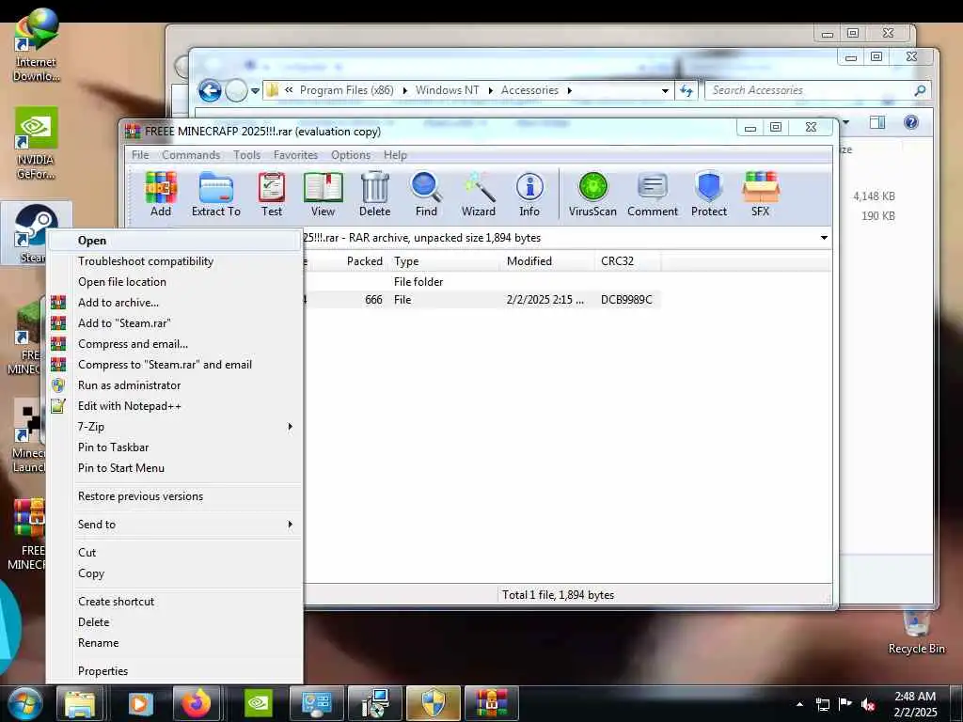Image resolution: width=963 pixels, height=722 pixels.
Task: Choose Open file location
Action: pyautogui.click(x=175, y=282)
